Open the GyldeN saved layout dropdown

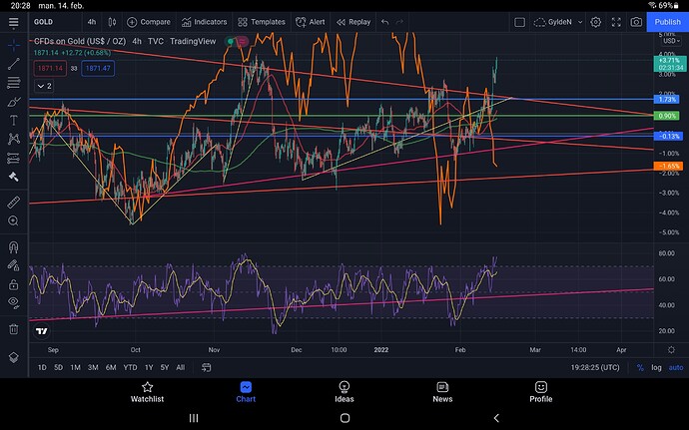(x=558, y=22)
